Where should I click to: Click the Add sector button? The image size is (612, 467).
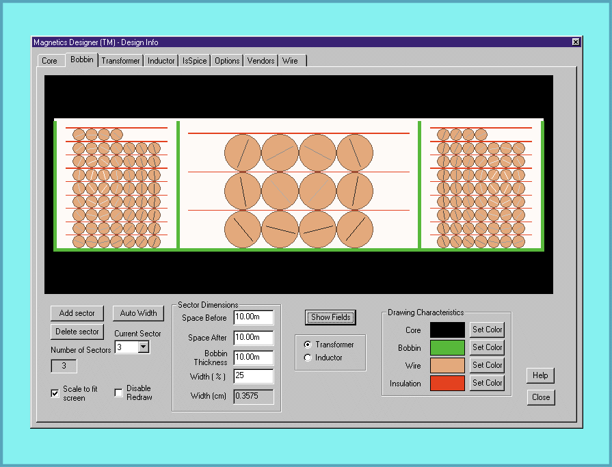(77, 313)
